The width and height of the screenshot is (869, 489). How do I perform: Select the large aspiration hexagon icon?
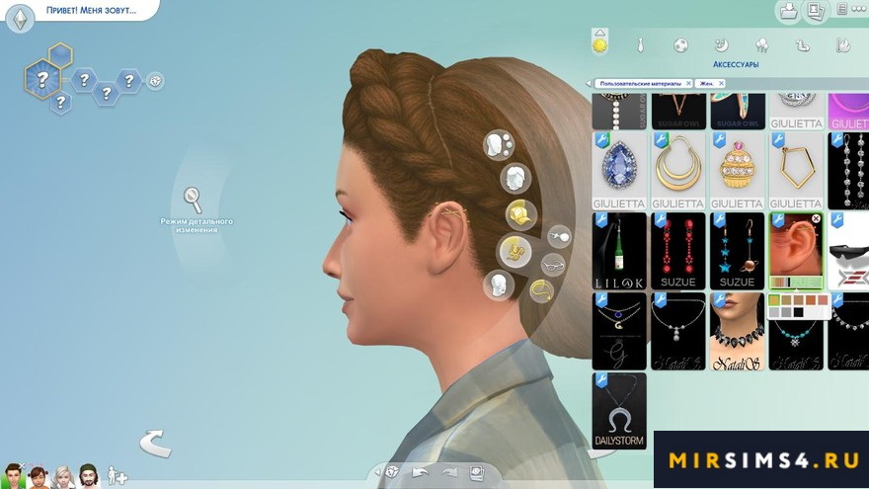42,79
